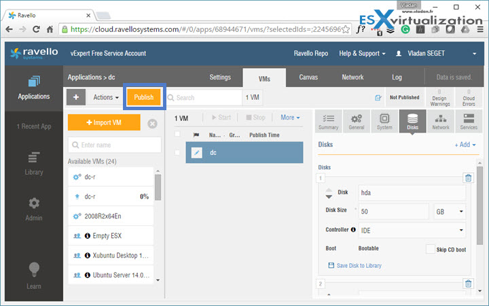This screenshot has height=306, width=489.
Task: Click the Disk name field hda
Action: coord(412,192)
